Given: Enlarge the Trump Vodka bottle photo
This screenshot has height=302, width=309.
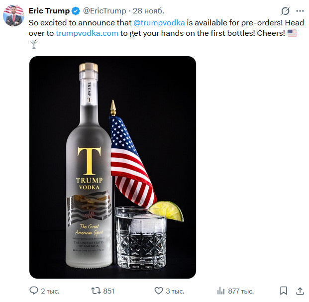Looking at the screenshot, I should pyautogui.click(x=112, y=167).
